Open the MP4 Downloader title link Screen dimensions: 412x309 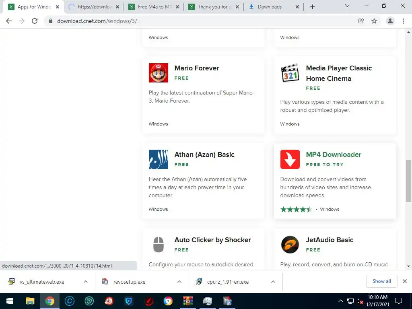pos(334,154)
